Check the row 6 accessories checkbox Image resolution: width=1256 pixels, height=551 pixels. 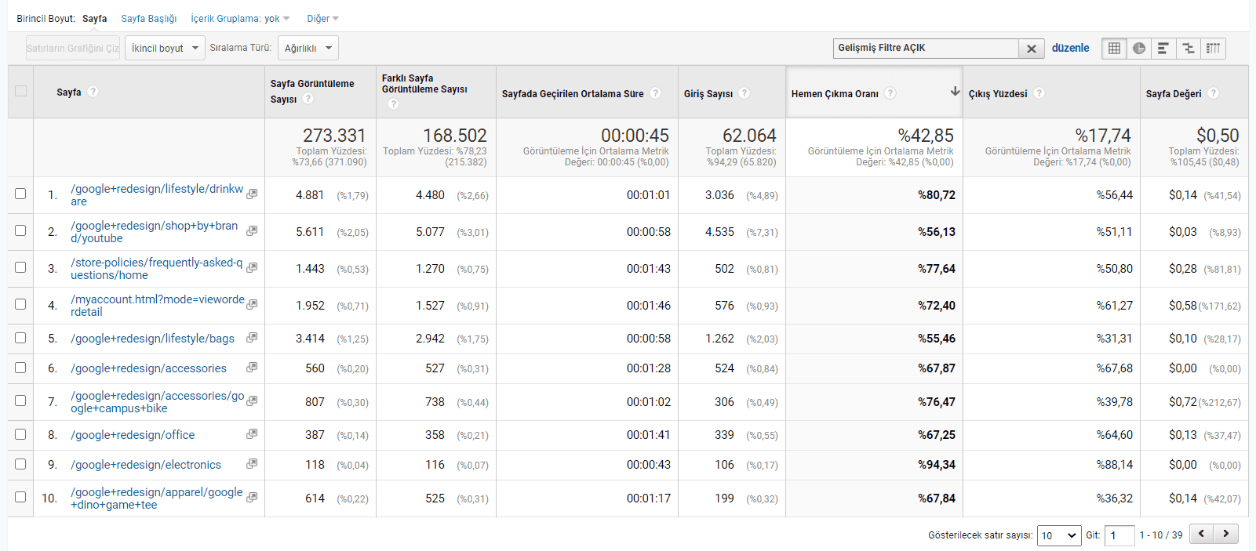(x=20, y=368)
